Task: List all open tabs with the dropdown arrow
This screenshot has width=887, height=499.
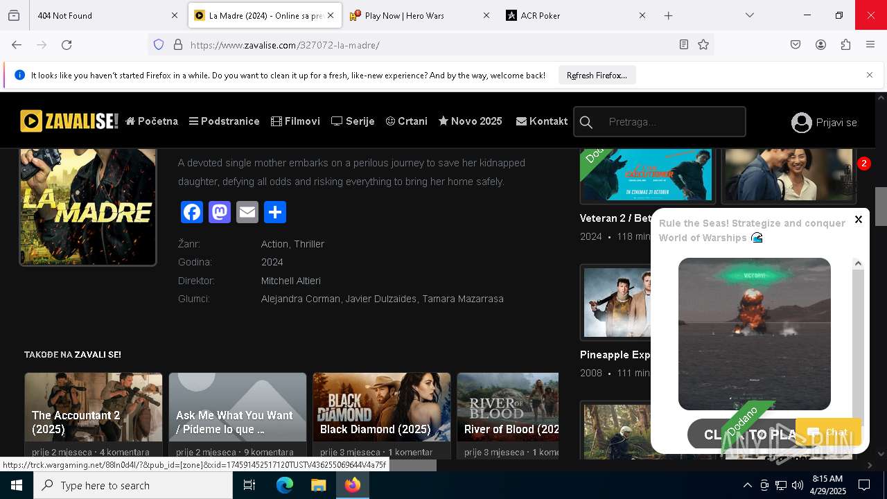Action: pyautogui.click(x=750, y=15)
